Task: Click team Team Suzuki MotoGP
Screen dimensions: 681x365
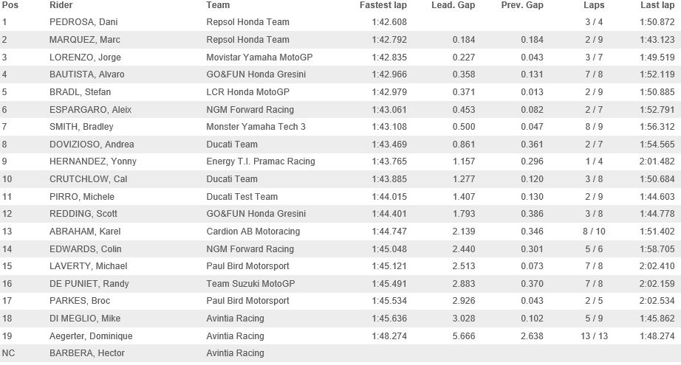Action: (x=250, y=283)
